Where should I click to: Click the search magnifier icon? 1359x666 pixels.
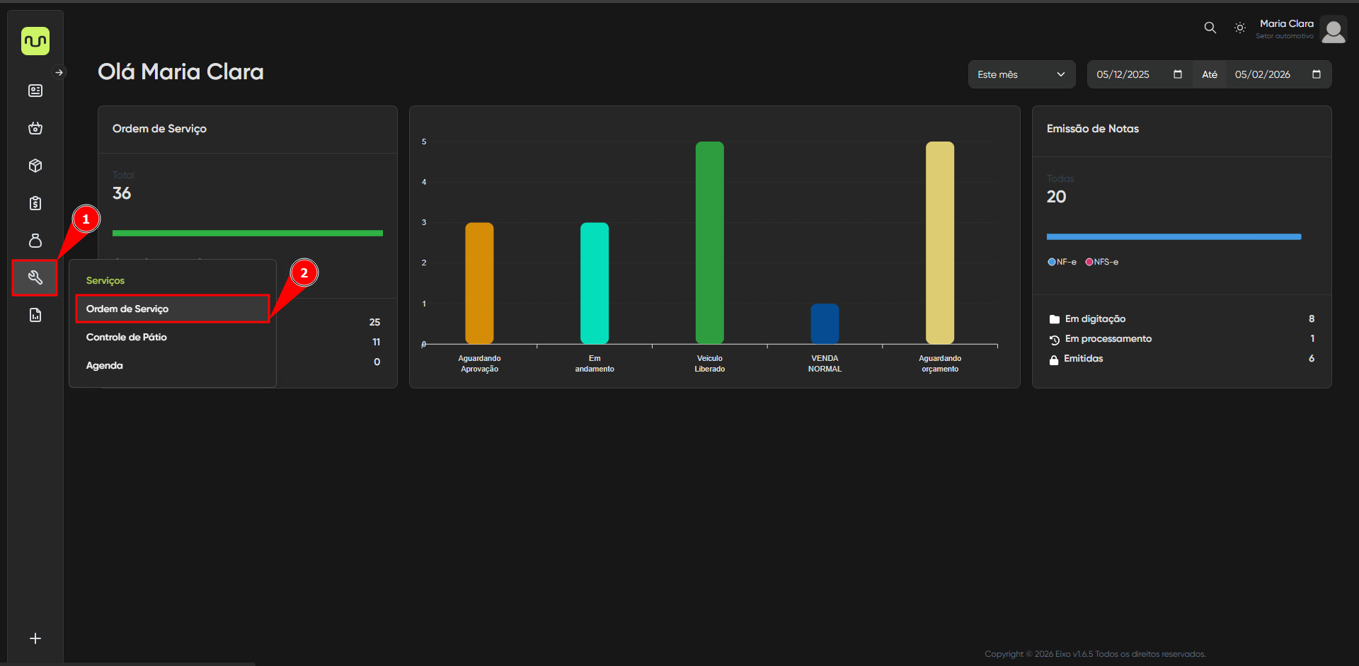tap(1210, 28)
